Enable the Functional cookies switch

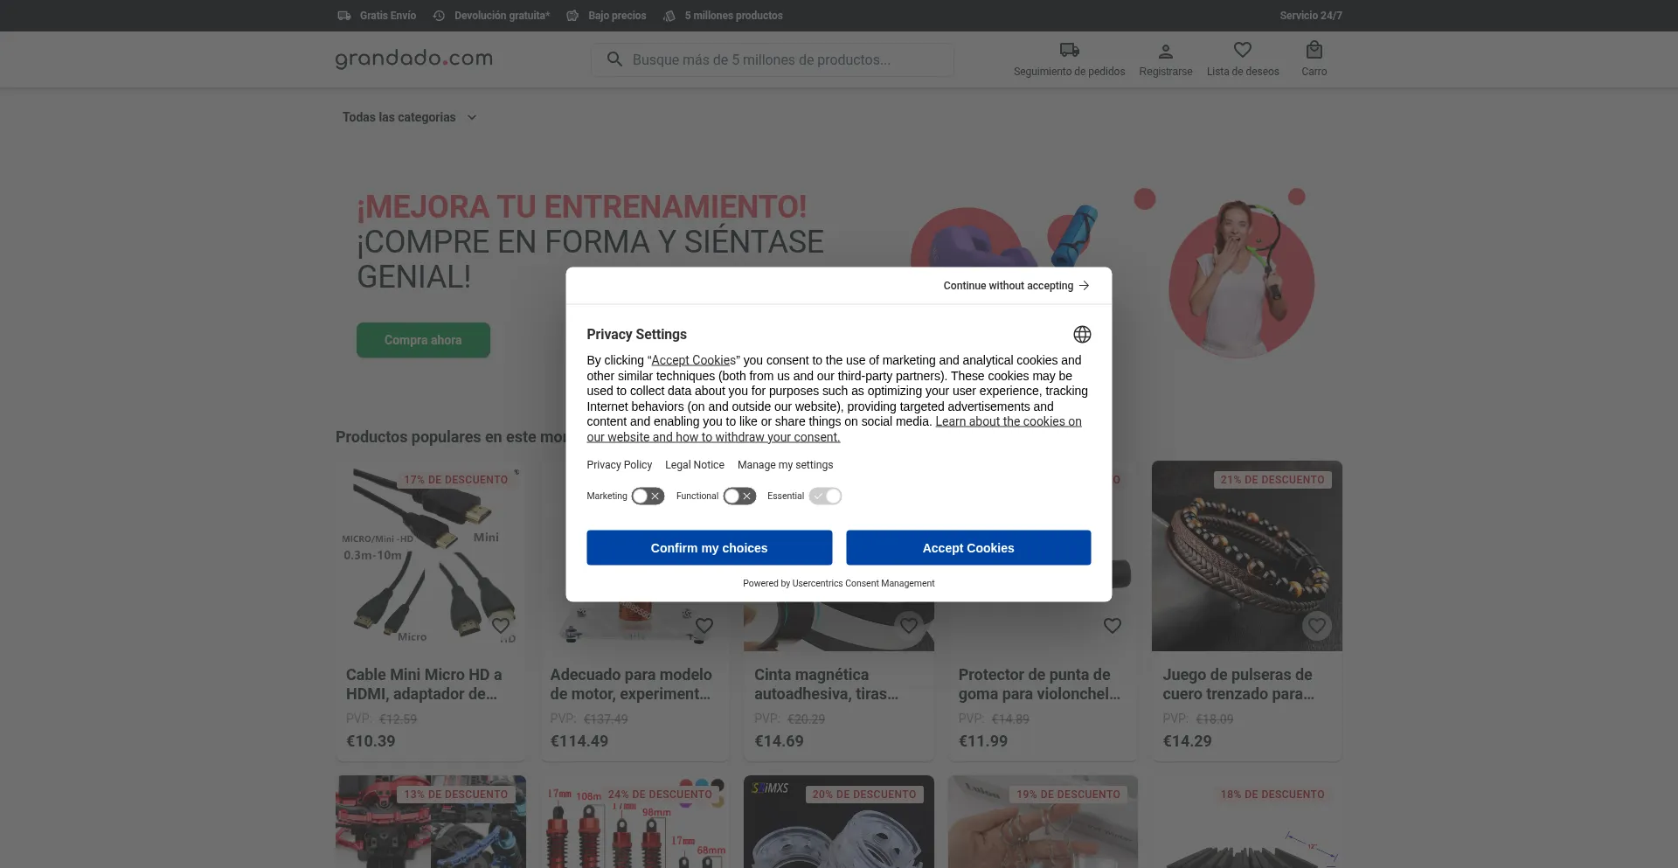(739, 496)
